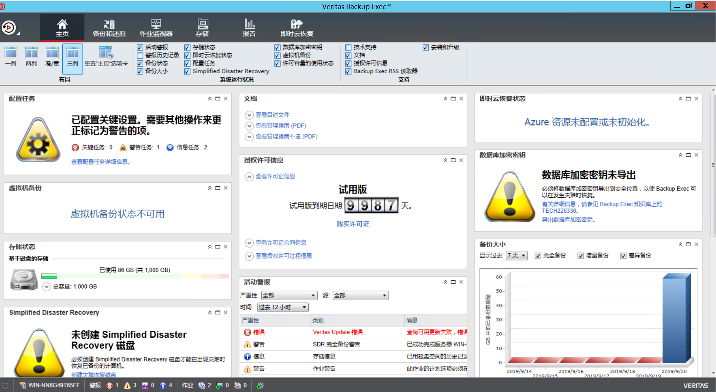Sort alerts by the 类别 column header

tap(357, 321)
